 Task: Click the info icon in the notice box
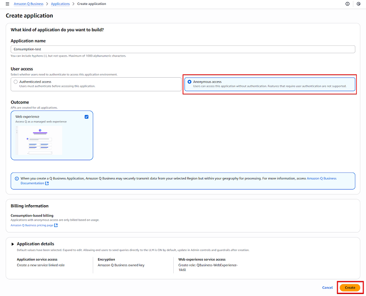pos(17,178)
